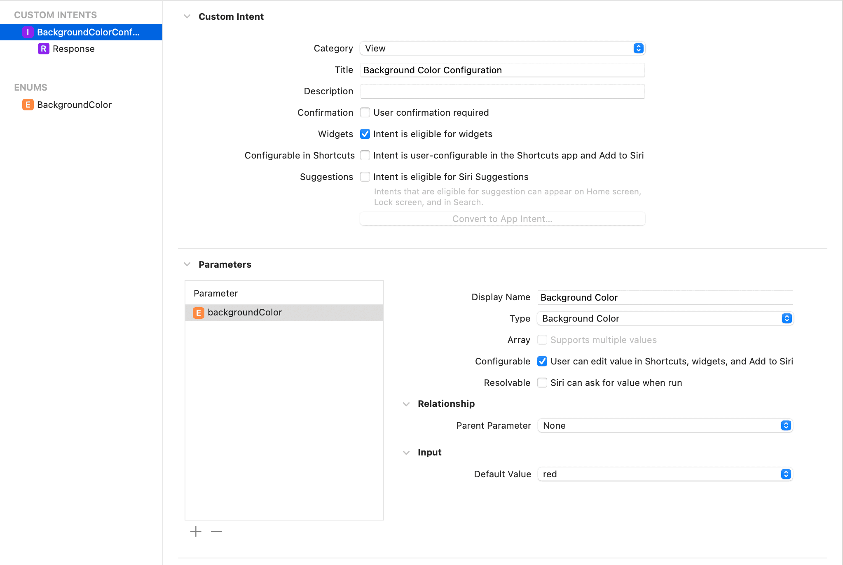Click Convert to App Intent button
The width and height of the screenshot is (843, 565).
(502, 219)
